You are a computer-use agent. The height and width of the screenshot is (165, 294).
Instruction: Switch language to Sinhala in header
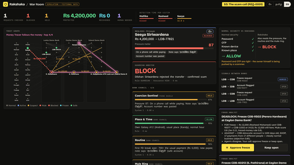pos(270,4)
